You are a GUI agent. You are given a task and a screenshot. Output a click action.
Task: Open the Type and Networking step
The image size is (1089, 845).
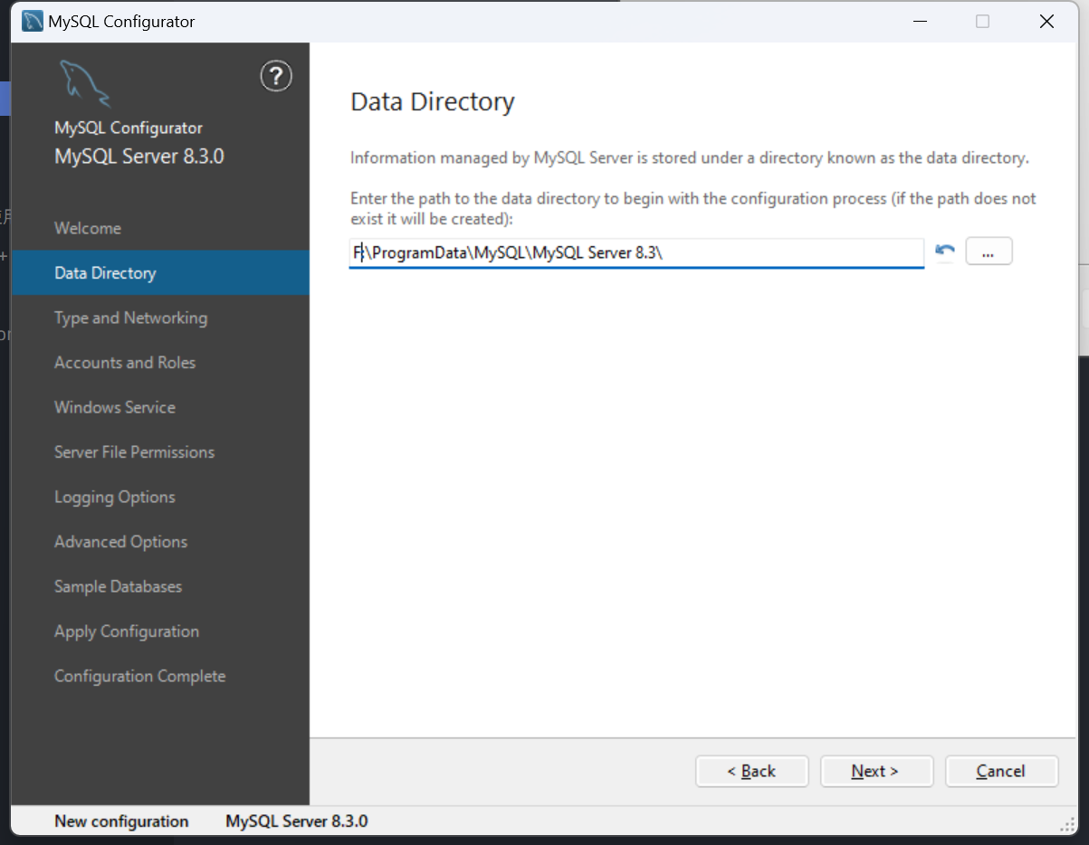point(130,318)
